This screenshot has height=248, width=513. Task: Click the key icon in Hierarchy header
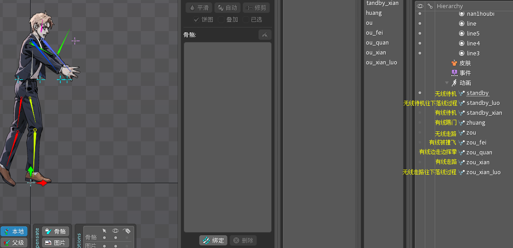point(430,6)
